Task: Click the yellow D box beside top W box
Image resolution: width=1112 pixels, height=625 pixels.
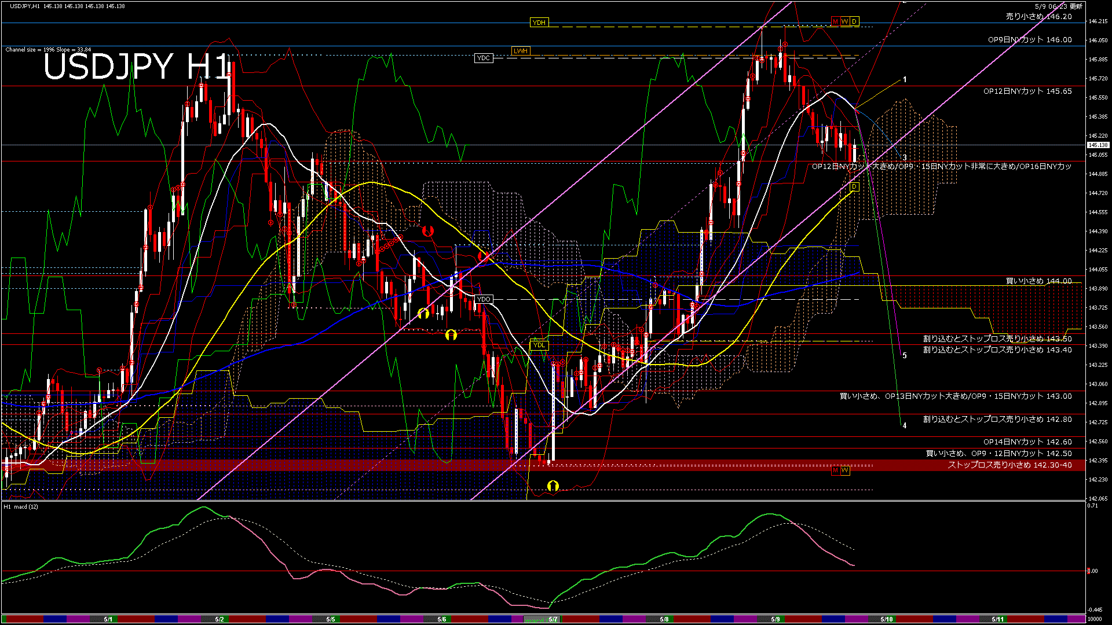Action: [x=854, y=21]
